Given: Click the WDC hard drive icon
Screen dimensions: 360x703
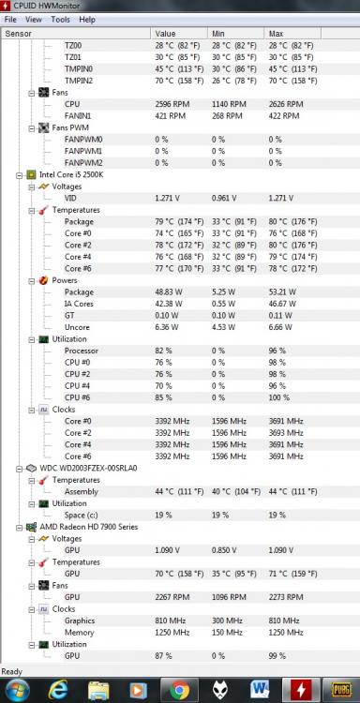Looking at the screenshot, I should click(x=31, y=468).
